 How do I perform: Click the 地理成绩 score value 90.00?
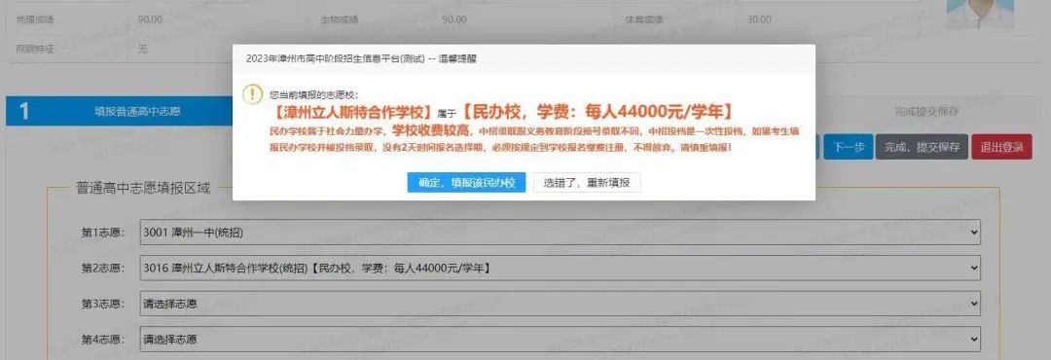pos(150,19)
